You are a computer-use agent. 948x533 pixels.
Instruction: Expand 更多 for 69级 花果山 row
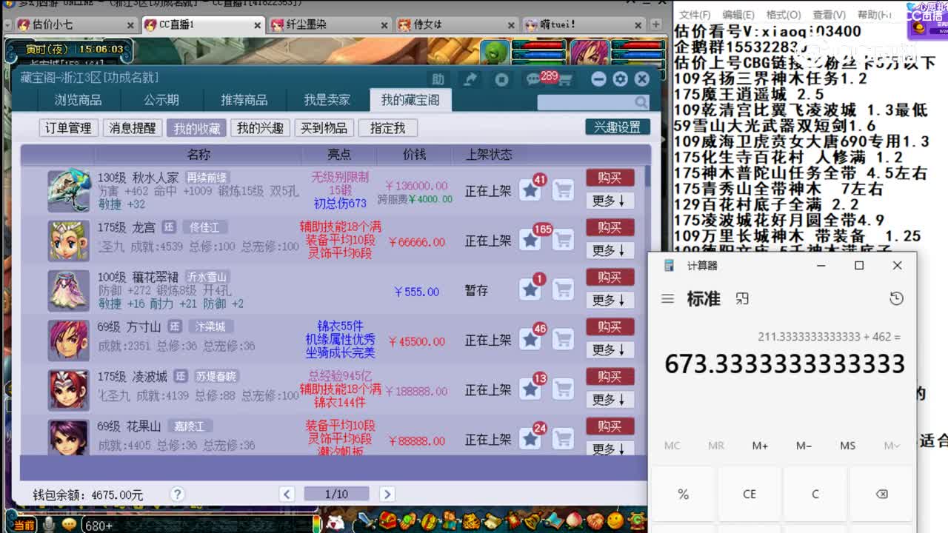click(x=610, y=448)
